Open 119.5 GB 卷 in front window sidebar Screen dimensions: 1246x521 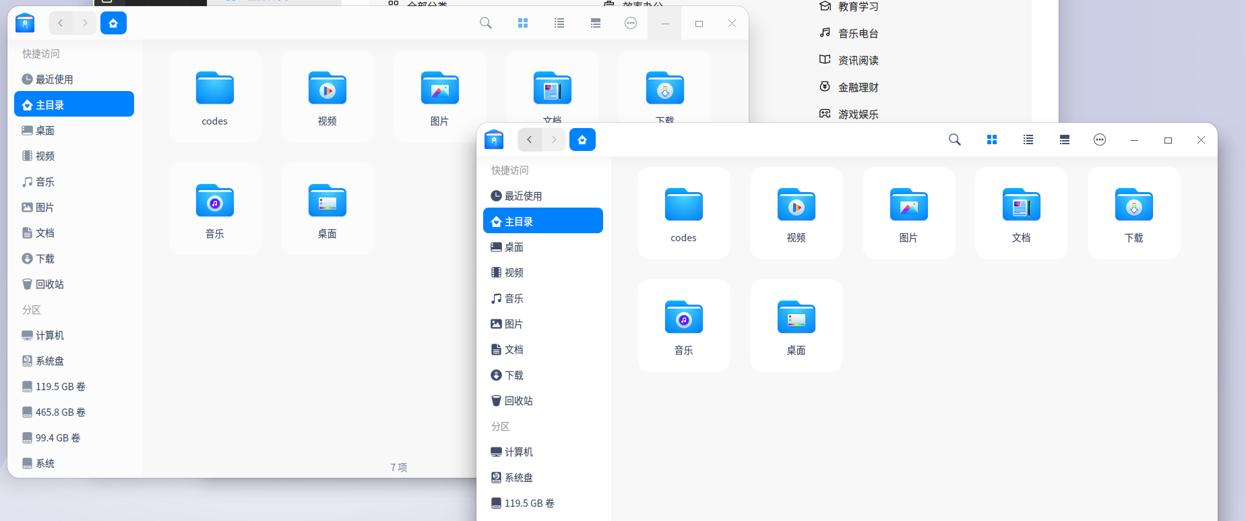click(x=543, y=503)
